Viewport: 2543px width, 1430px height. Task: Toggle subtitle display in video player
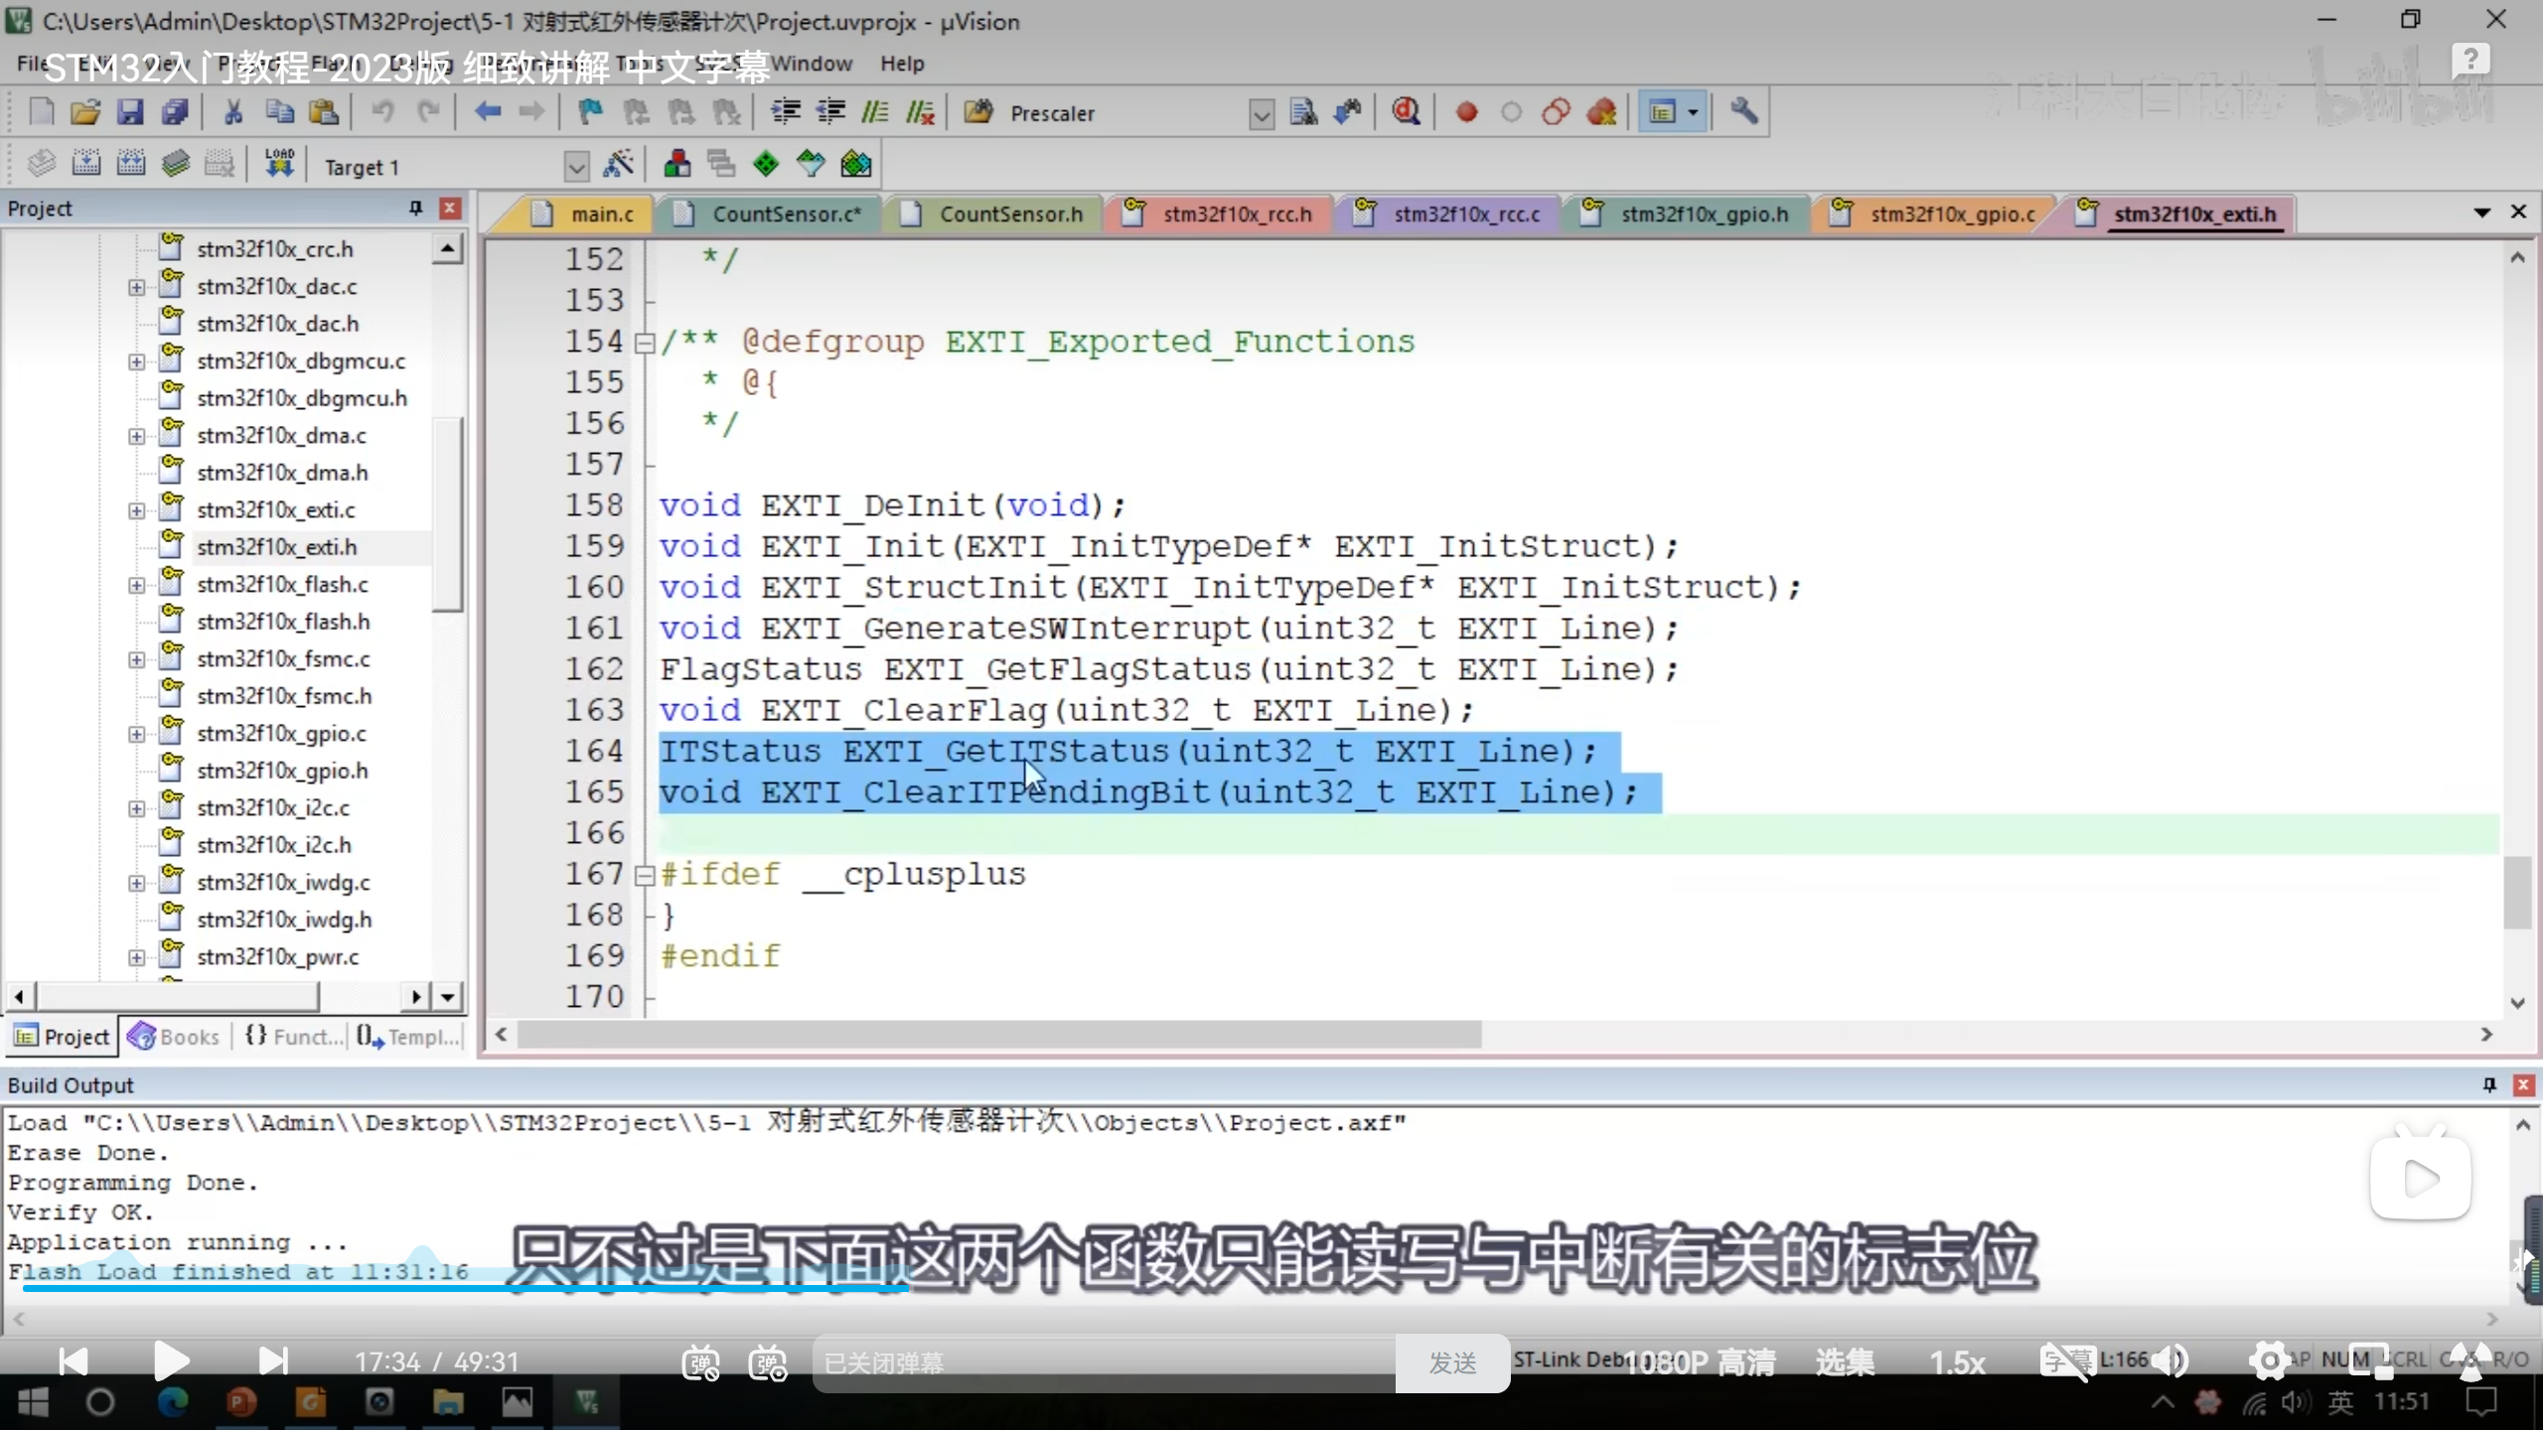[2066, 1361]
